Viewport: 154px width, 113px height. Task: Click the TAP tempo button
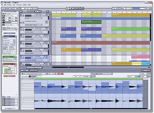(12, 8)
